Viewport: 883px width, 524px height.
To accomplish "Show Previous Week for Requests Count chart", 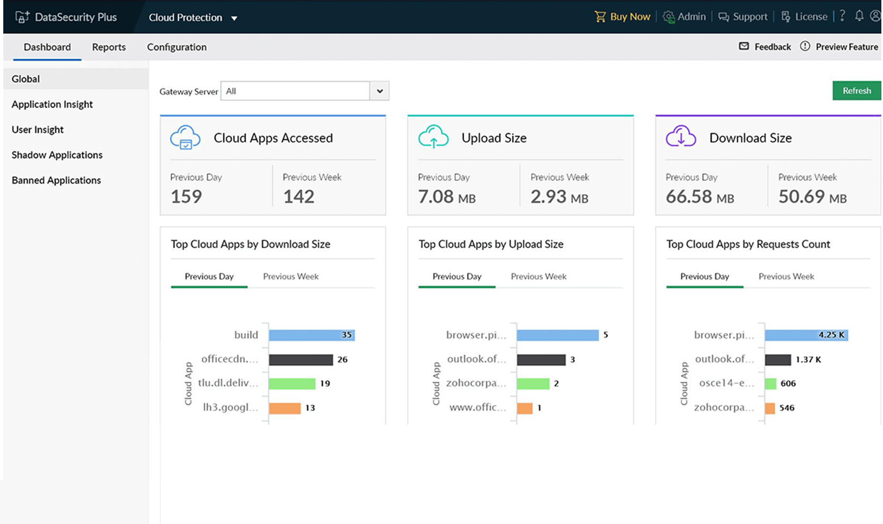I will [786, 276].
